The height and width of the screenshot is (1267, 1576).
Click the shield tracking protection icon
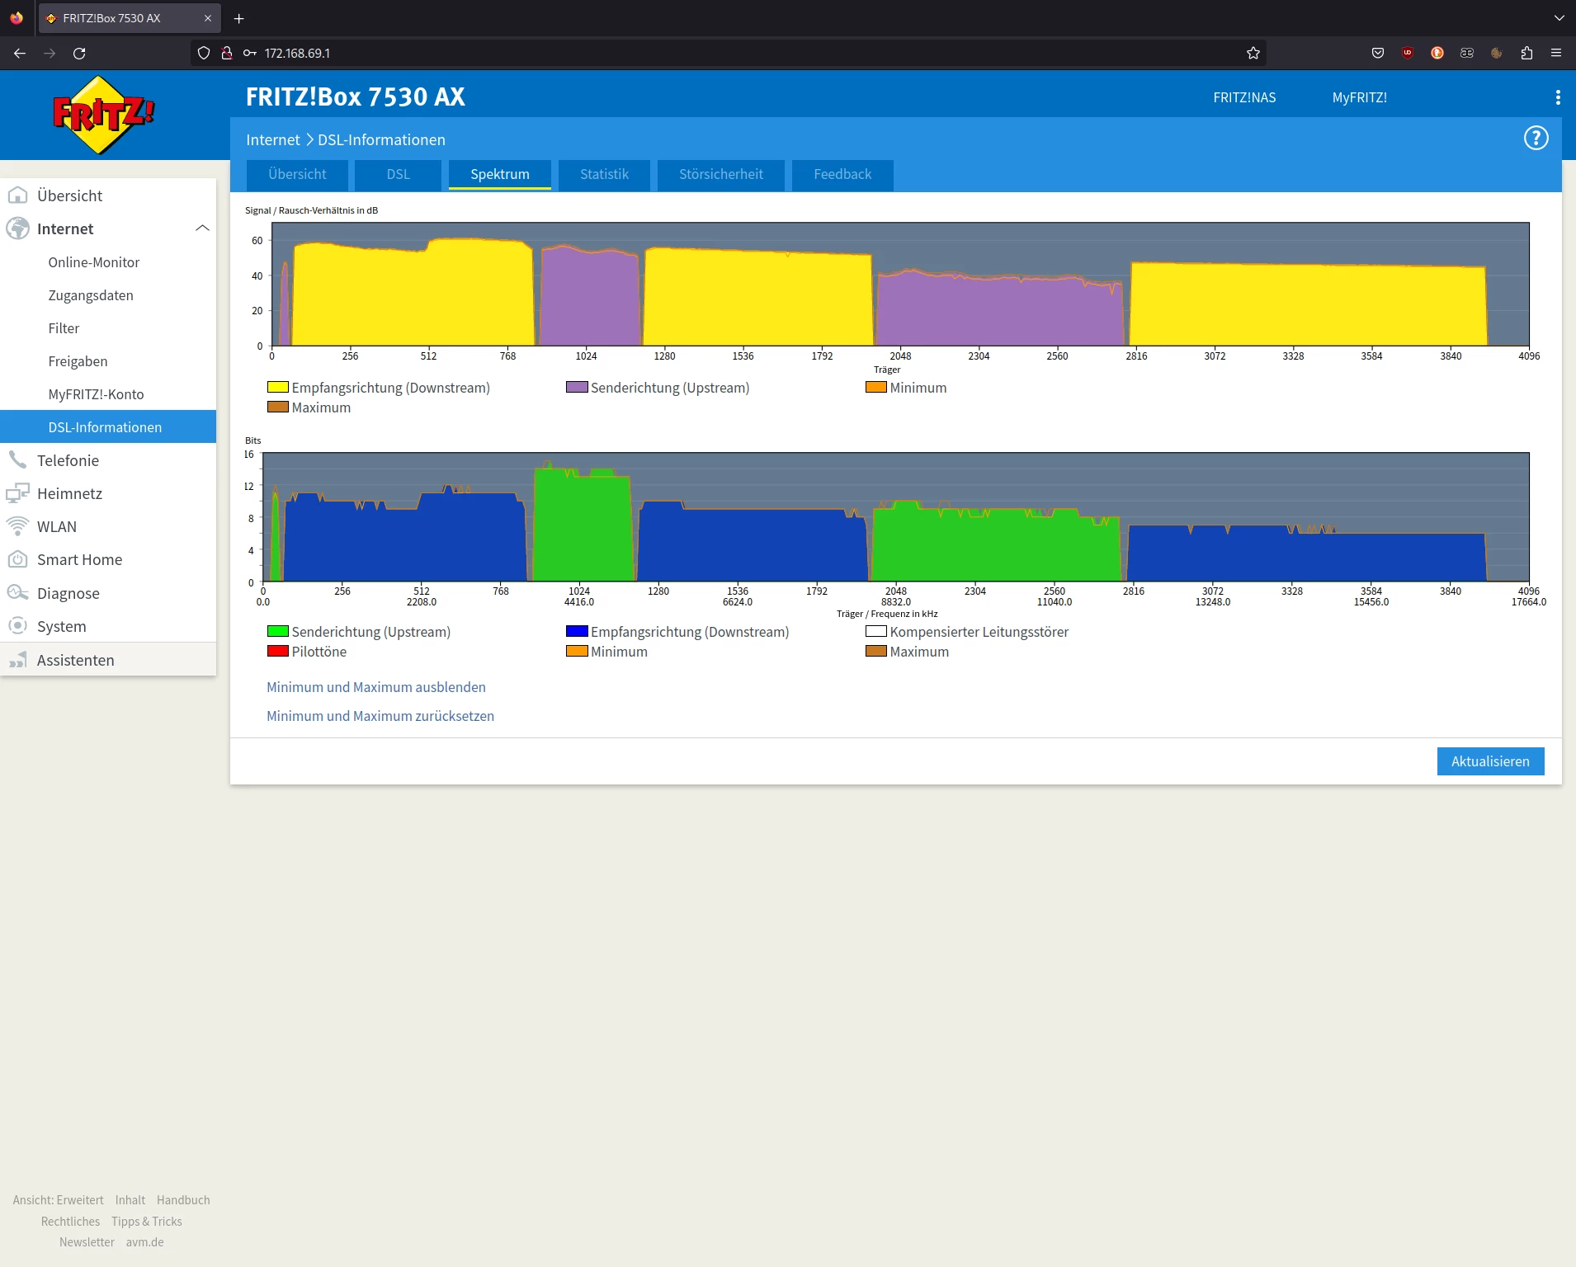[x=204, y=53]
